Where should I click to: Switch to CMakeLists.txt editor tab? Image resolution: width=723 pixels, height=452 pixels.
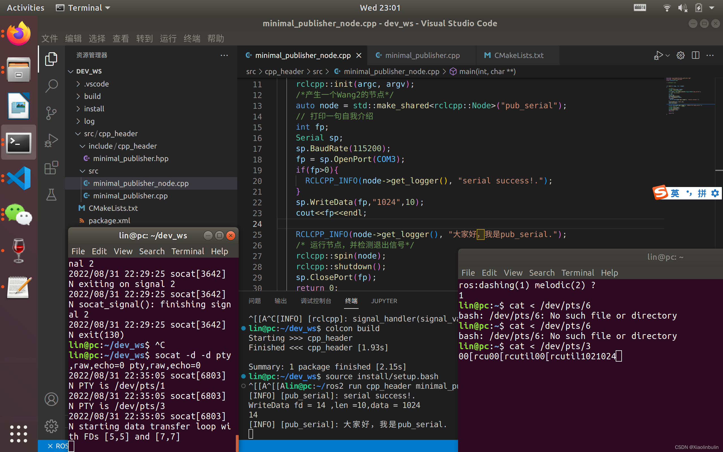tap(518, 55)
